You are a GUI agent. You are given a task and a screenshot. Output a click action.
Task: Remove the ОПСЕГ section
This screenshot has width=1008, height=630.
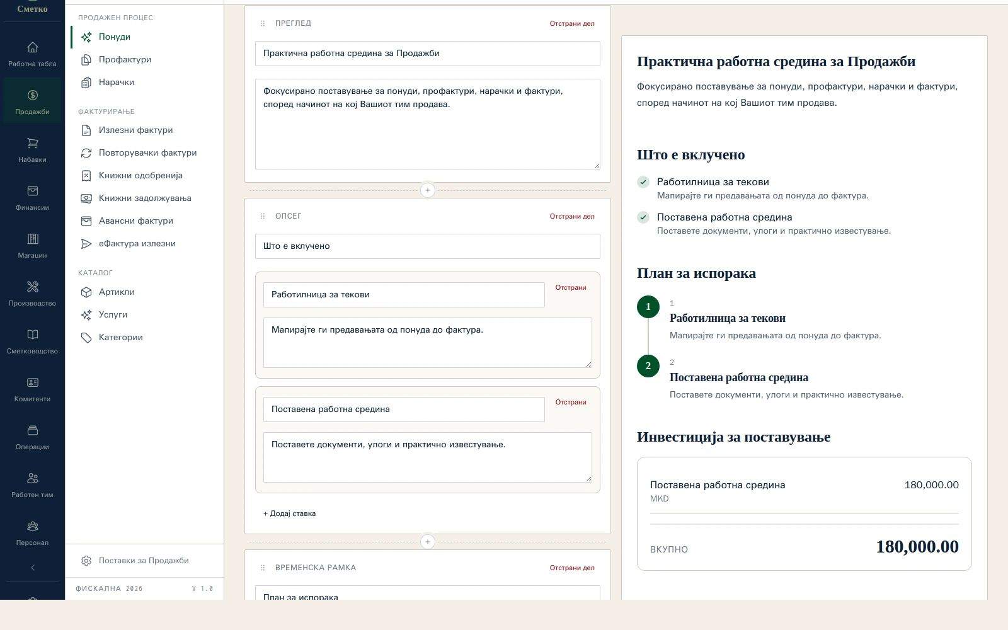572,217
